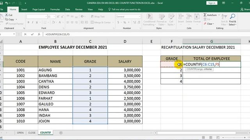This screenshot has width=250, height=140.
Task: Toggle Bold formatting
Action: coord(29,23)
